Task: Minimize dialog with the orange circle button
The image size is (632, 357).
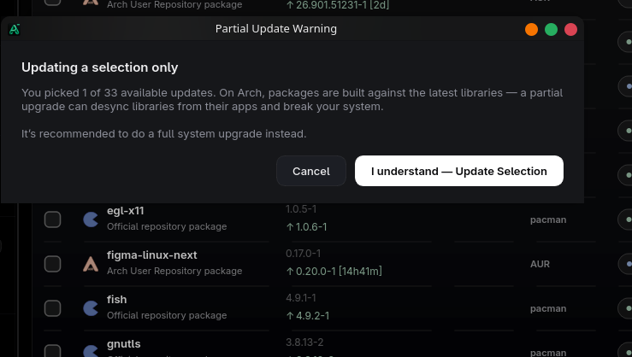Action: [x=531, y=29]
